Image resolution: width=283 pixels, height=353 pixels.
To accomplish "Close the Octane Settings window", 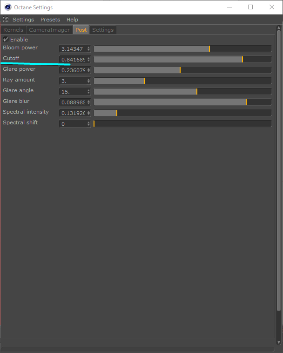I will (272, 7).
